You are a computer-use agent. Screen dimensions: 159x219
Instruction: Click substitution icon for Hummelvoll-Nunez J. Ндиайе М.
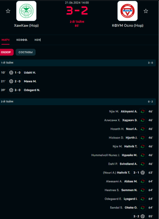click(x=143, y=155)
